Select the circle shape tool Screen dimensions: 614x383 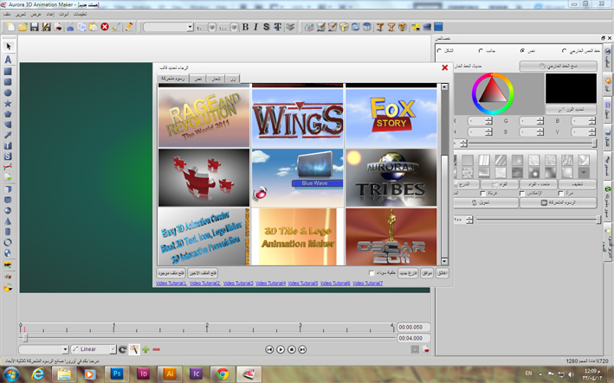(8, 93)
